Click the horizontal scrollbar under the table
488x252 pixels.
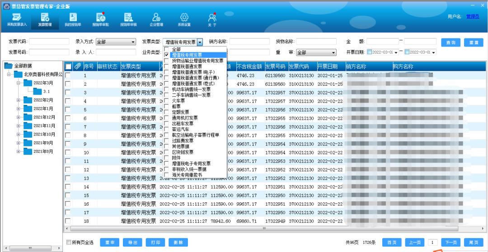coord(264,229)
